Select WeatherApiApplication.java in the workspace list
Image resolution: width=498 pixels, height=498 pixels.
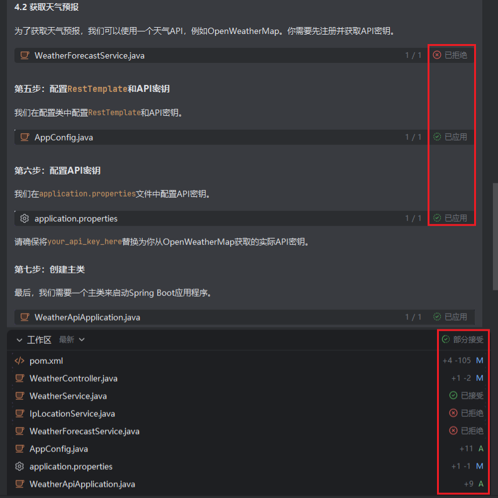(82, 484)
